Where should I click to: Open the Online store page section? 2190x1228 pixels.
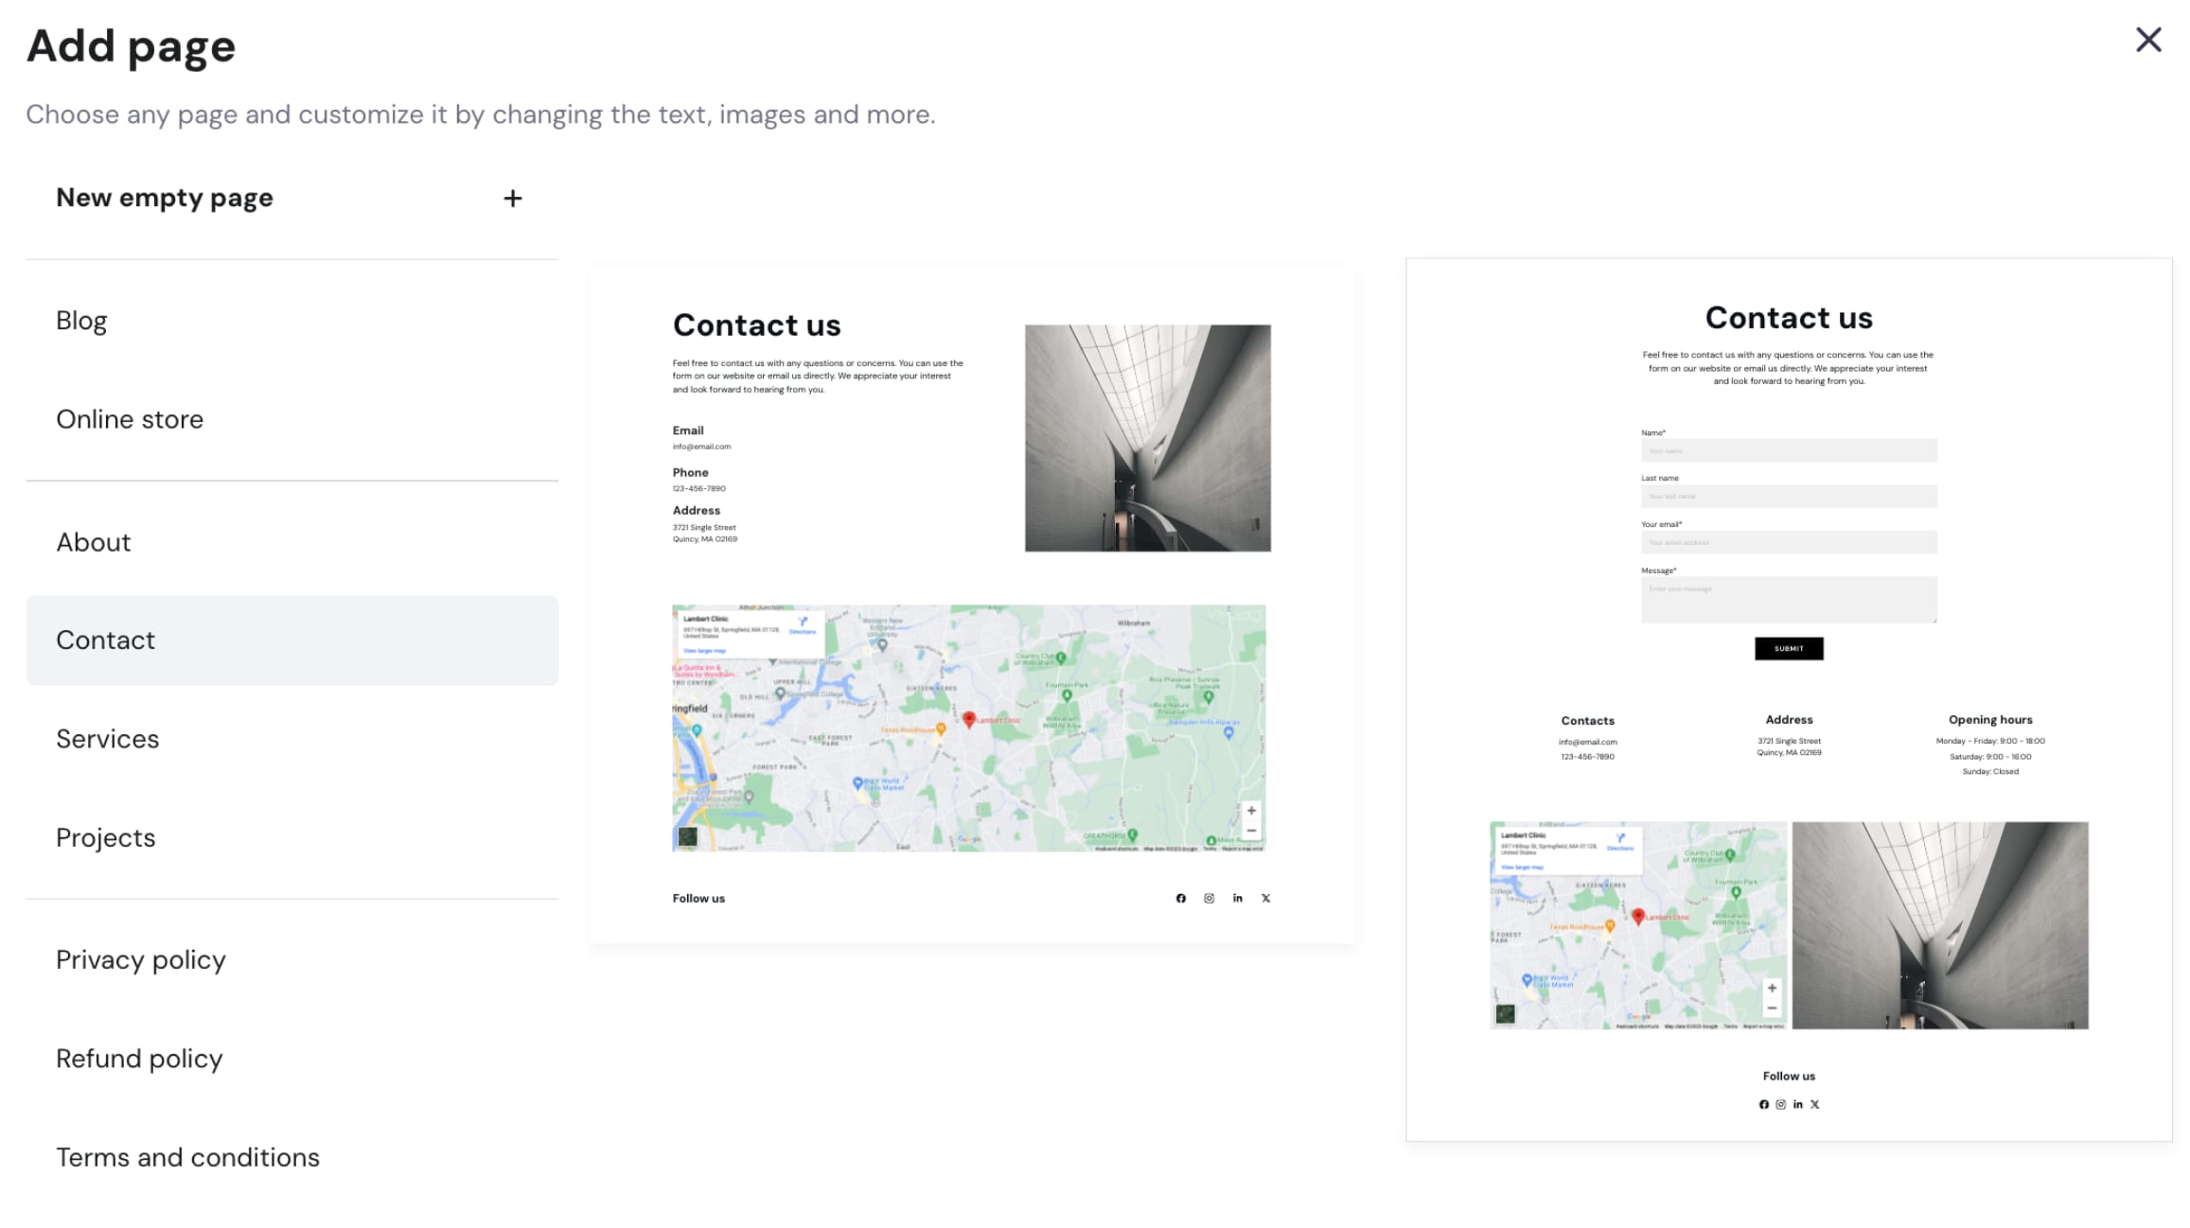click(x=130, y=419)
